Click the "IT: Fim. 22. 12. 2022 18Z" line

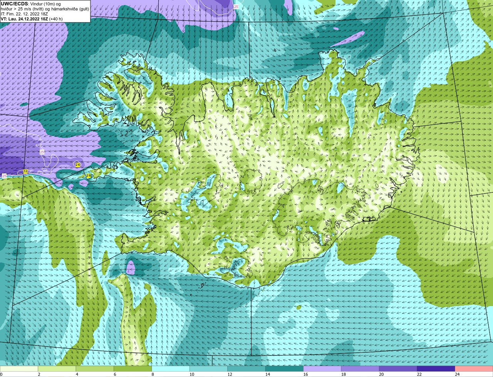pos(25,14)
